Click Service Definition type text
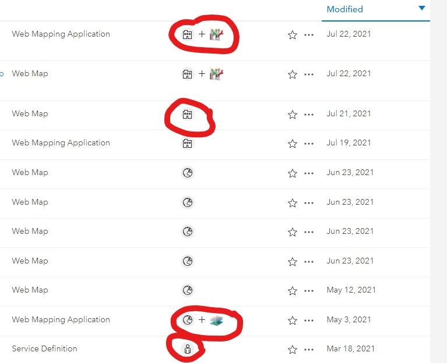The image size is (447, 363). coord(44,349)
